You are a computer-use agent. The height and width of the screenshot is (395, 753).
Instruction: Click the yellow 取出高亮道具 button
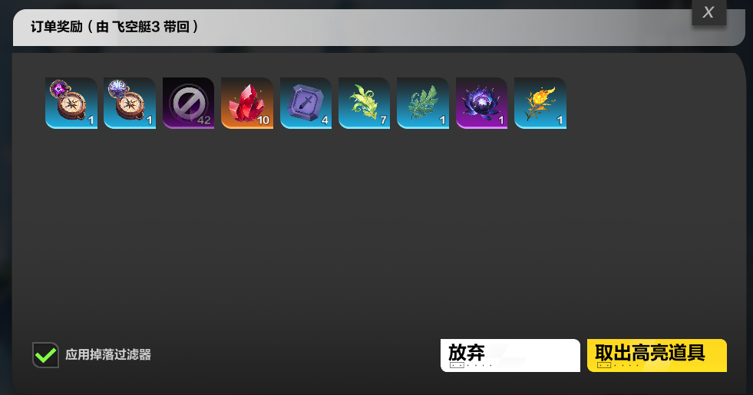click(656, 355)
